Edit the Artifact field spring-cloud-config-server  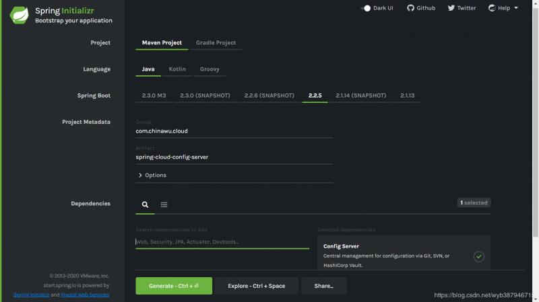pos(234,157)
